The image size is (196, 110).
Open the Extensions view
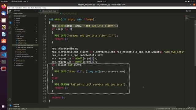coord(10,33)
